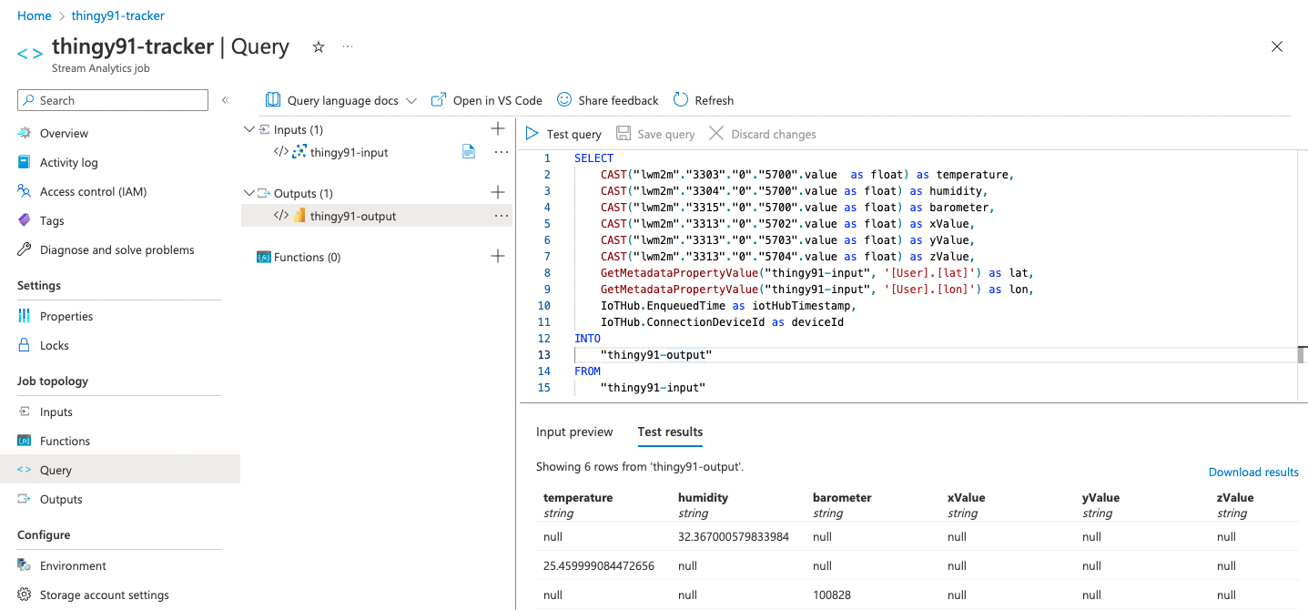Collapse the Outputs (1) tree section
Viewport: 1308px width, 610px height.
click(x=249, y=193)
